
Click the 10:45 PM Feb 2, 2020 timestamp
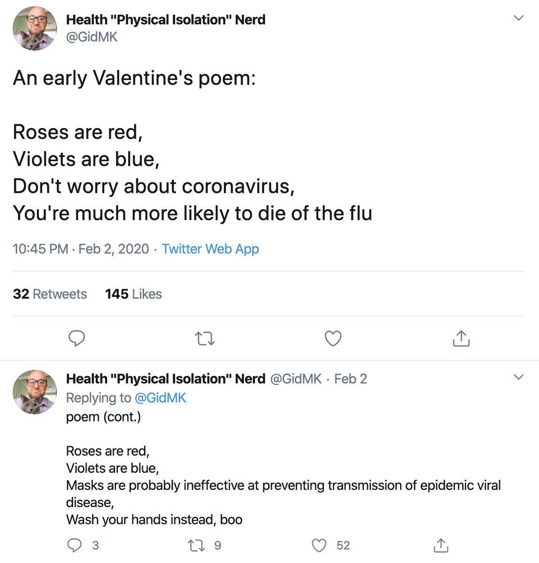click(x=81, y=249)
